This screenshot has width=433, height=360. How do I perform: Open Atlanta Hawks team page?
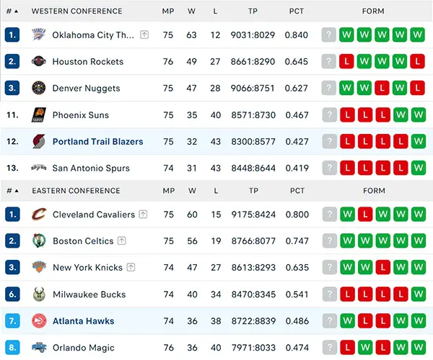[83, 321]
